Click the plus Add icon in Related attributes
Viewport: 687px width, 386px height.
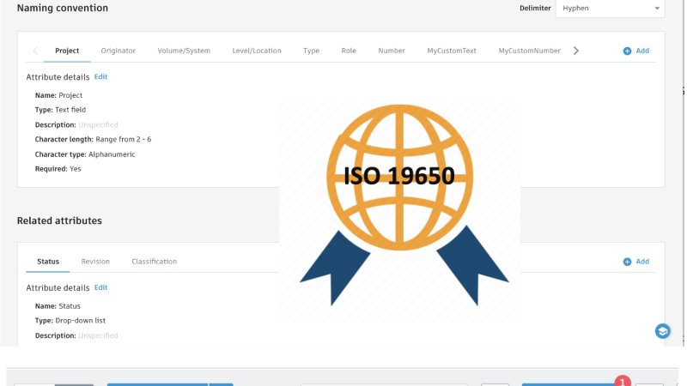point(628,262)
